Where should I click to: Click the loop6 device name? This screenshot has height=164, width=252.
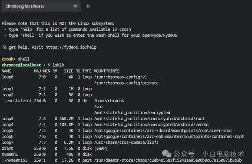tap(7, 137)
